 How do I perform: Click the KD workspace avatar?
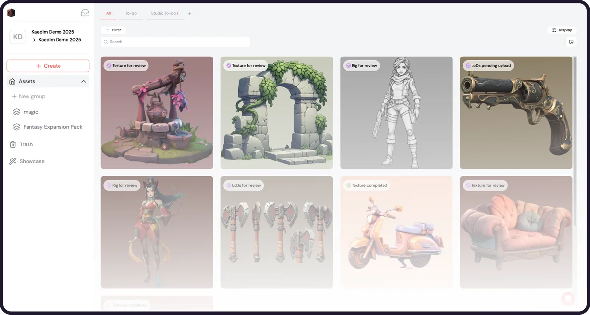[18, 36]
